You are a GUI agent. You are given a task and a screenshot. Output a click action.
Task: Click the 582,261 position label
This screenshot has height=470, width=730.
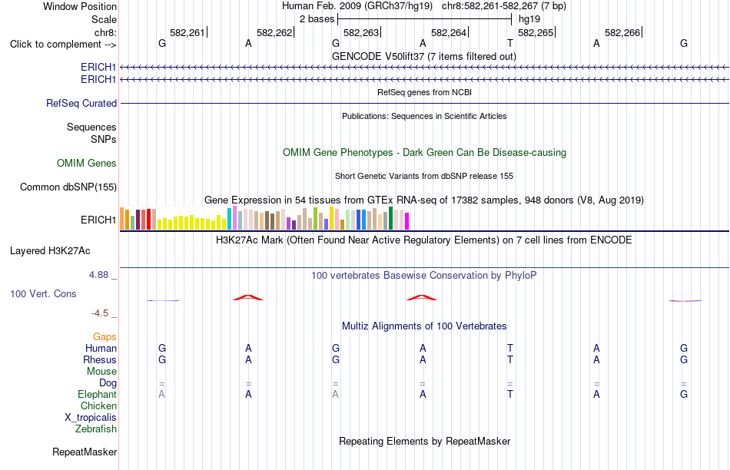pos(187,32)
